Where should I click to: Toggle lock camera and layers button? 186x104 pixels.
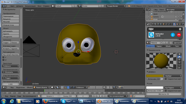point(104,88)
